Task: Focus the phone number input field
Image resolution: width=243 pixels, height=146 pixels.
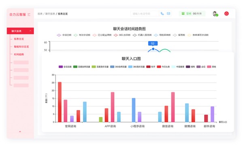Action: [145, 14]
